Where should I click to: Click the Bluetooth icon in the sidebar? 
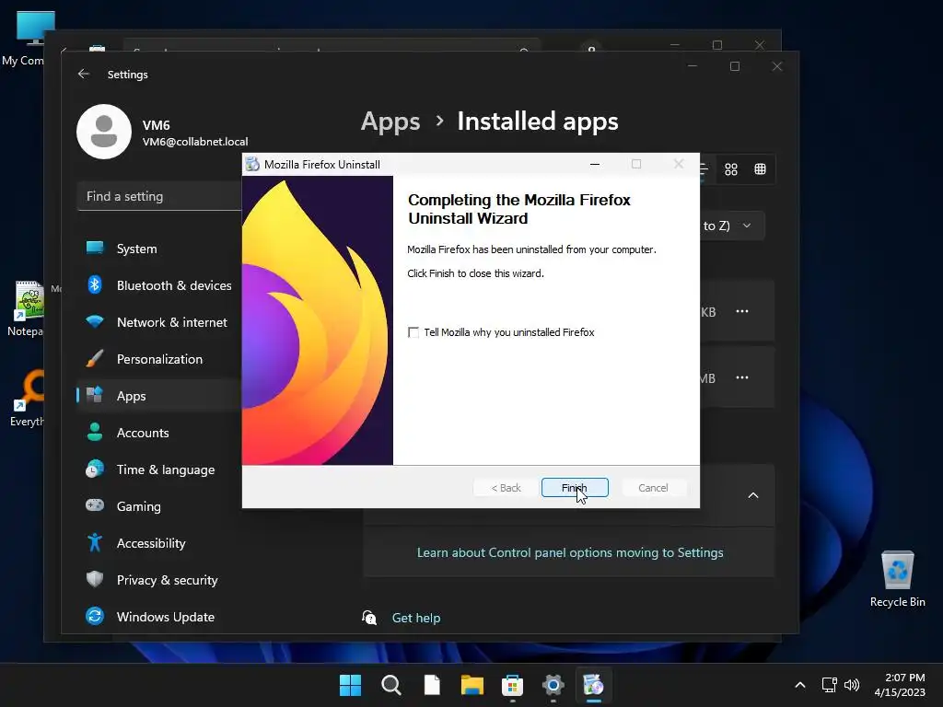[x=95, y=285]
